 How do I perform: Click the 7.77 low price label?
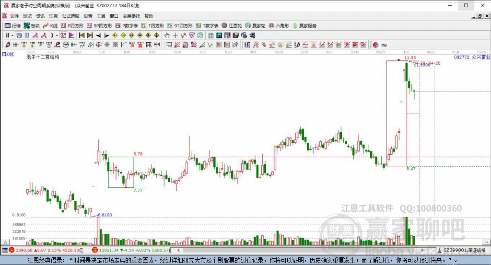[x=138, y=190]
